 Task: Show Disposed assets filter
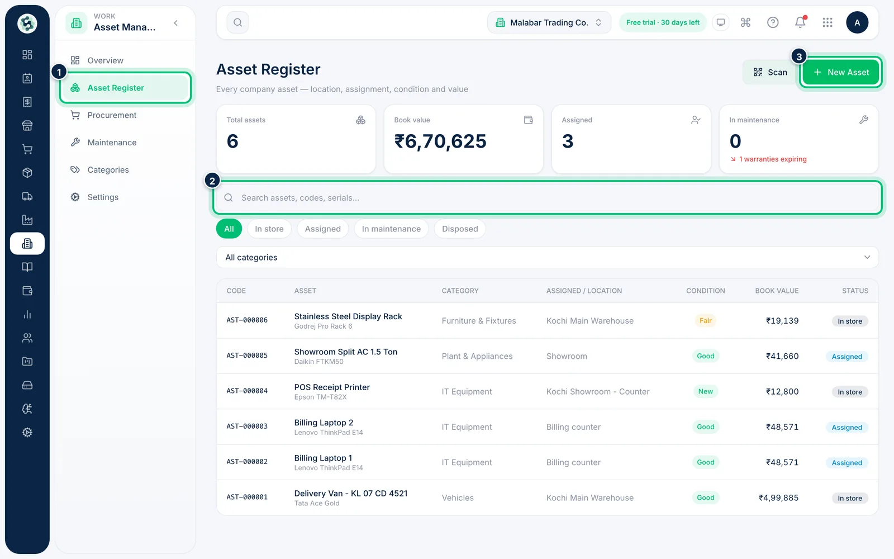460,229
